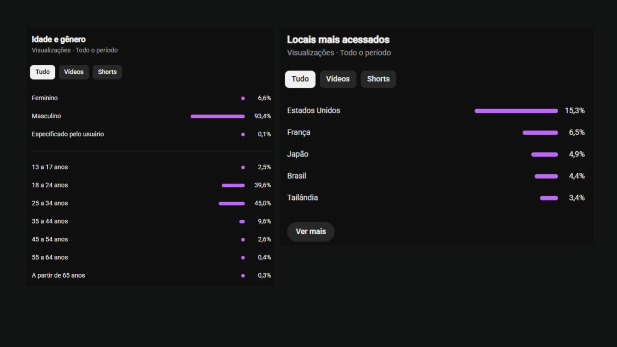Click the Masculino row label
This screenshot has height=347, width=617.
click(x=46, y=116)
